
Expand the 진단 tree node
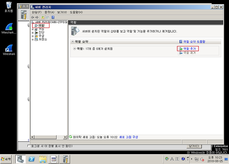[33, 32]
